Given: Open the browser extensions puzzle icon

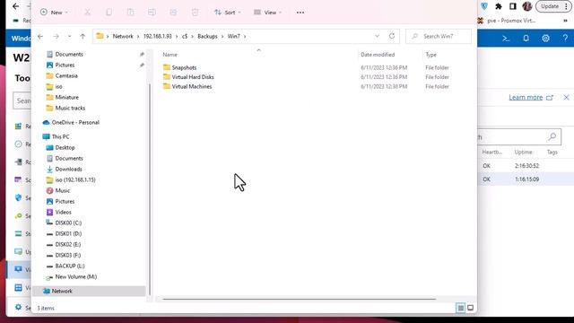Looking at the screenshot, I should [499, 6].
